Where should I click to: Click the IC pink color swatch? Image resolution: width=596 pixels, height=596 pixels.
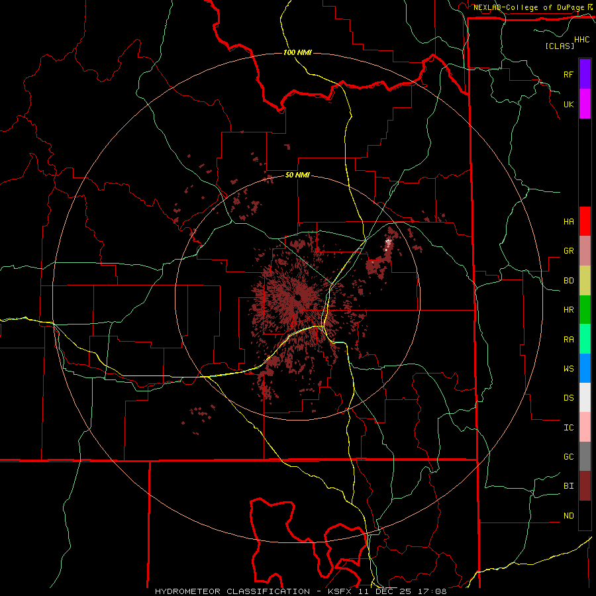(x=585, y=427)
